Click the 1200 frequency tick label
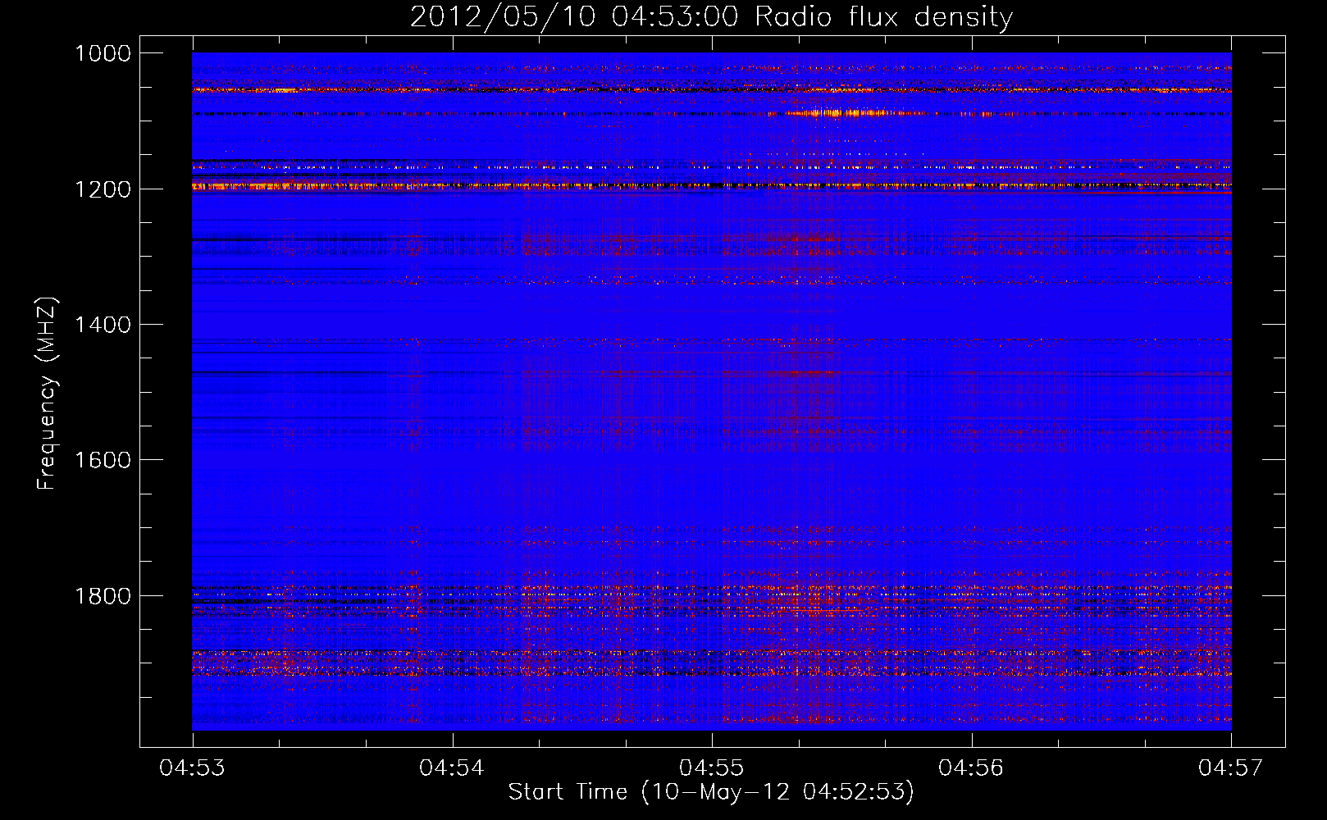Screen dimensions: 1327x820 coord(103,189)
